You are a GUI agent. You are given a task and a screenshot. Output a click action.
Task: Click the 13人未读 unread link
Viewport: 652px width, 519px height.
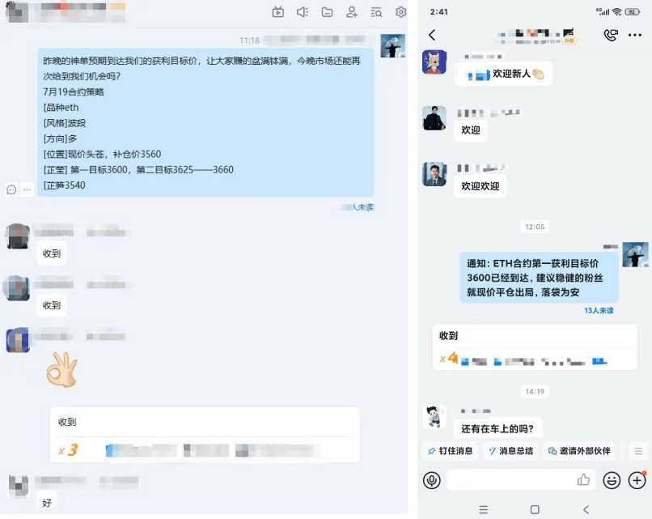599,310
